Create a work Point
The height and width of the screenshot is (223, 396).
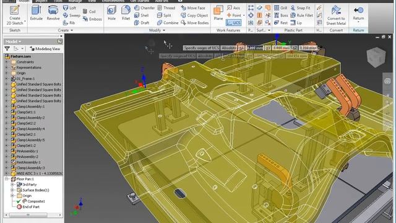[234, 15]
